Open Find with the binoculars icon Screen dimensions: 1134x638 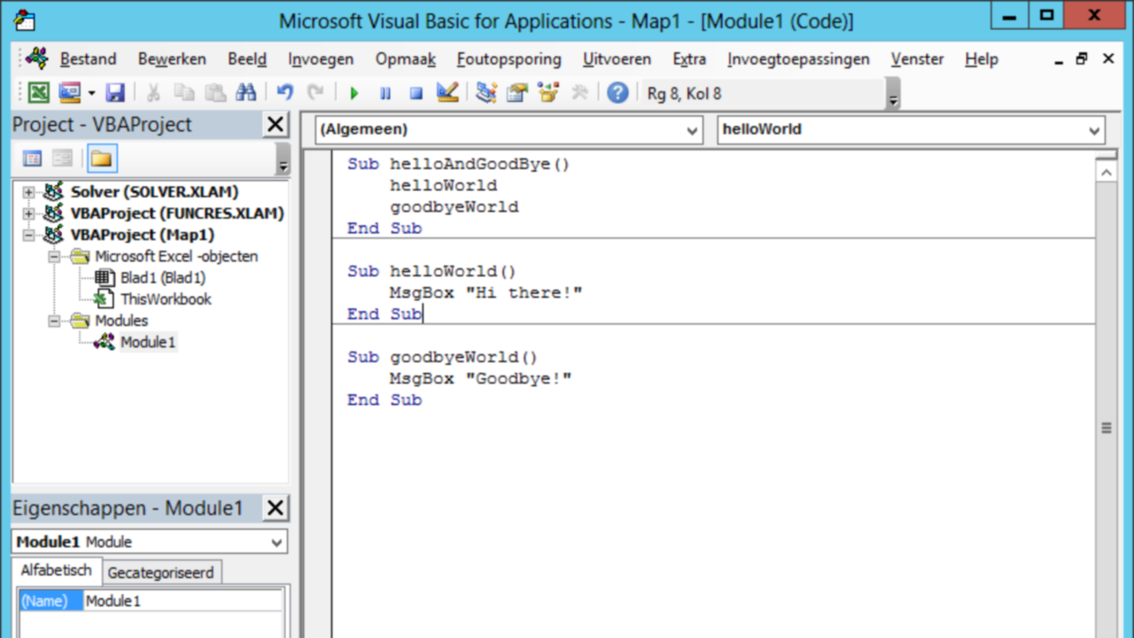(246, 93)
